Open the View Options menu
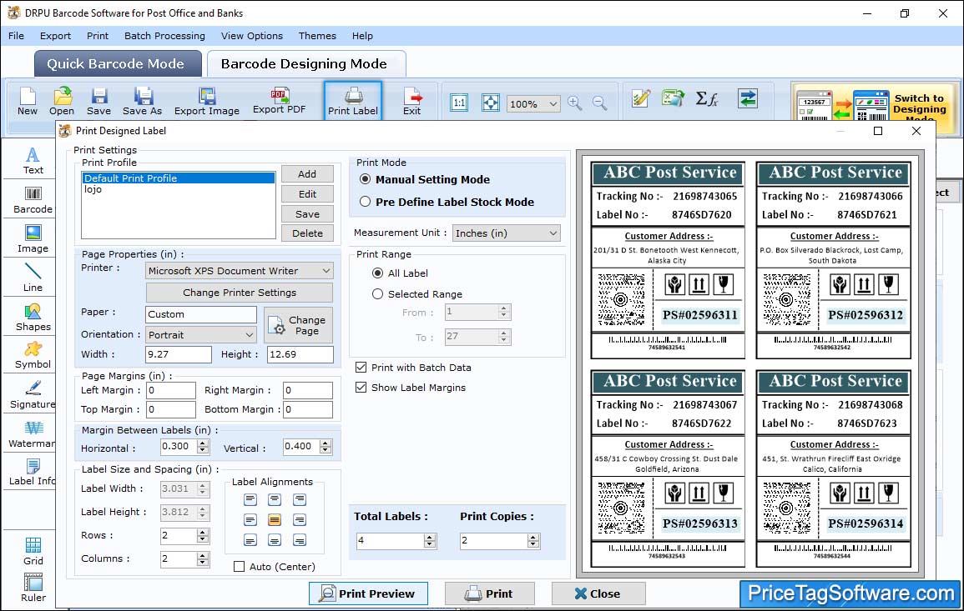Image resolution: width=964 pixels, height=611 pixels. [x=252, y=36]
